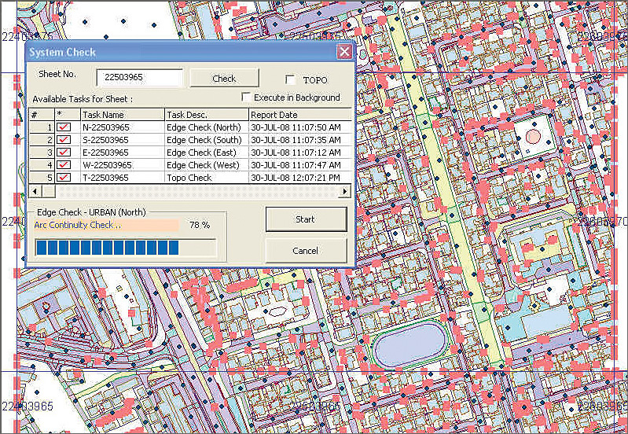Sort by Task Desc. column header
This screenshot has width=628, height=434.
click(205, 115)
